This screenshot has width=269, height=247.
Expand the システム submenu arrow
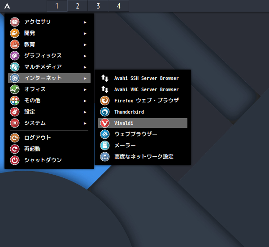tap(85, 123)
